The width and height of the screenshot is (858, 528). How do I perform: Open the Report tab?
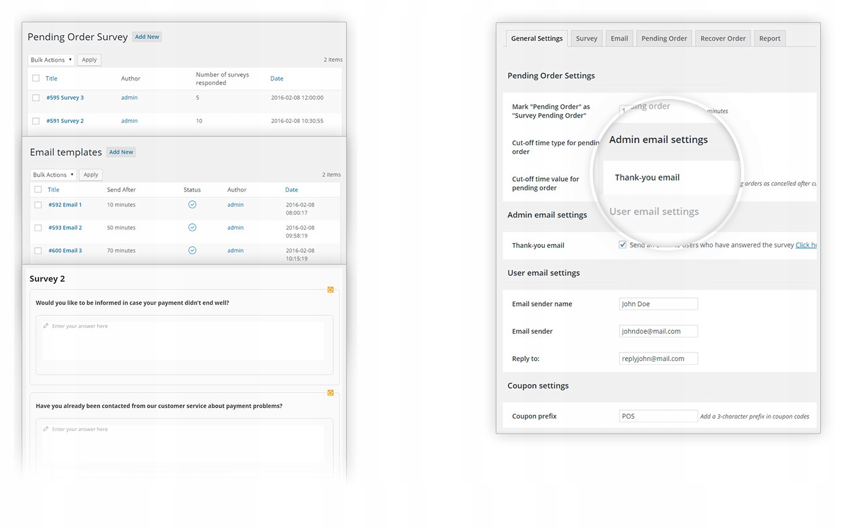pos(770,38)
